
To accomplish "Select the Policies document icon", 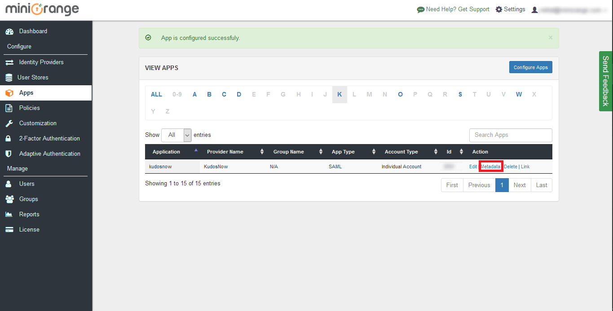I will tap(9, 108).
